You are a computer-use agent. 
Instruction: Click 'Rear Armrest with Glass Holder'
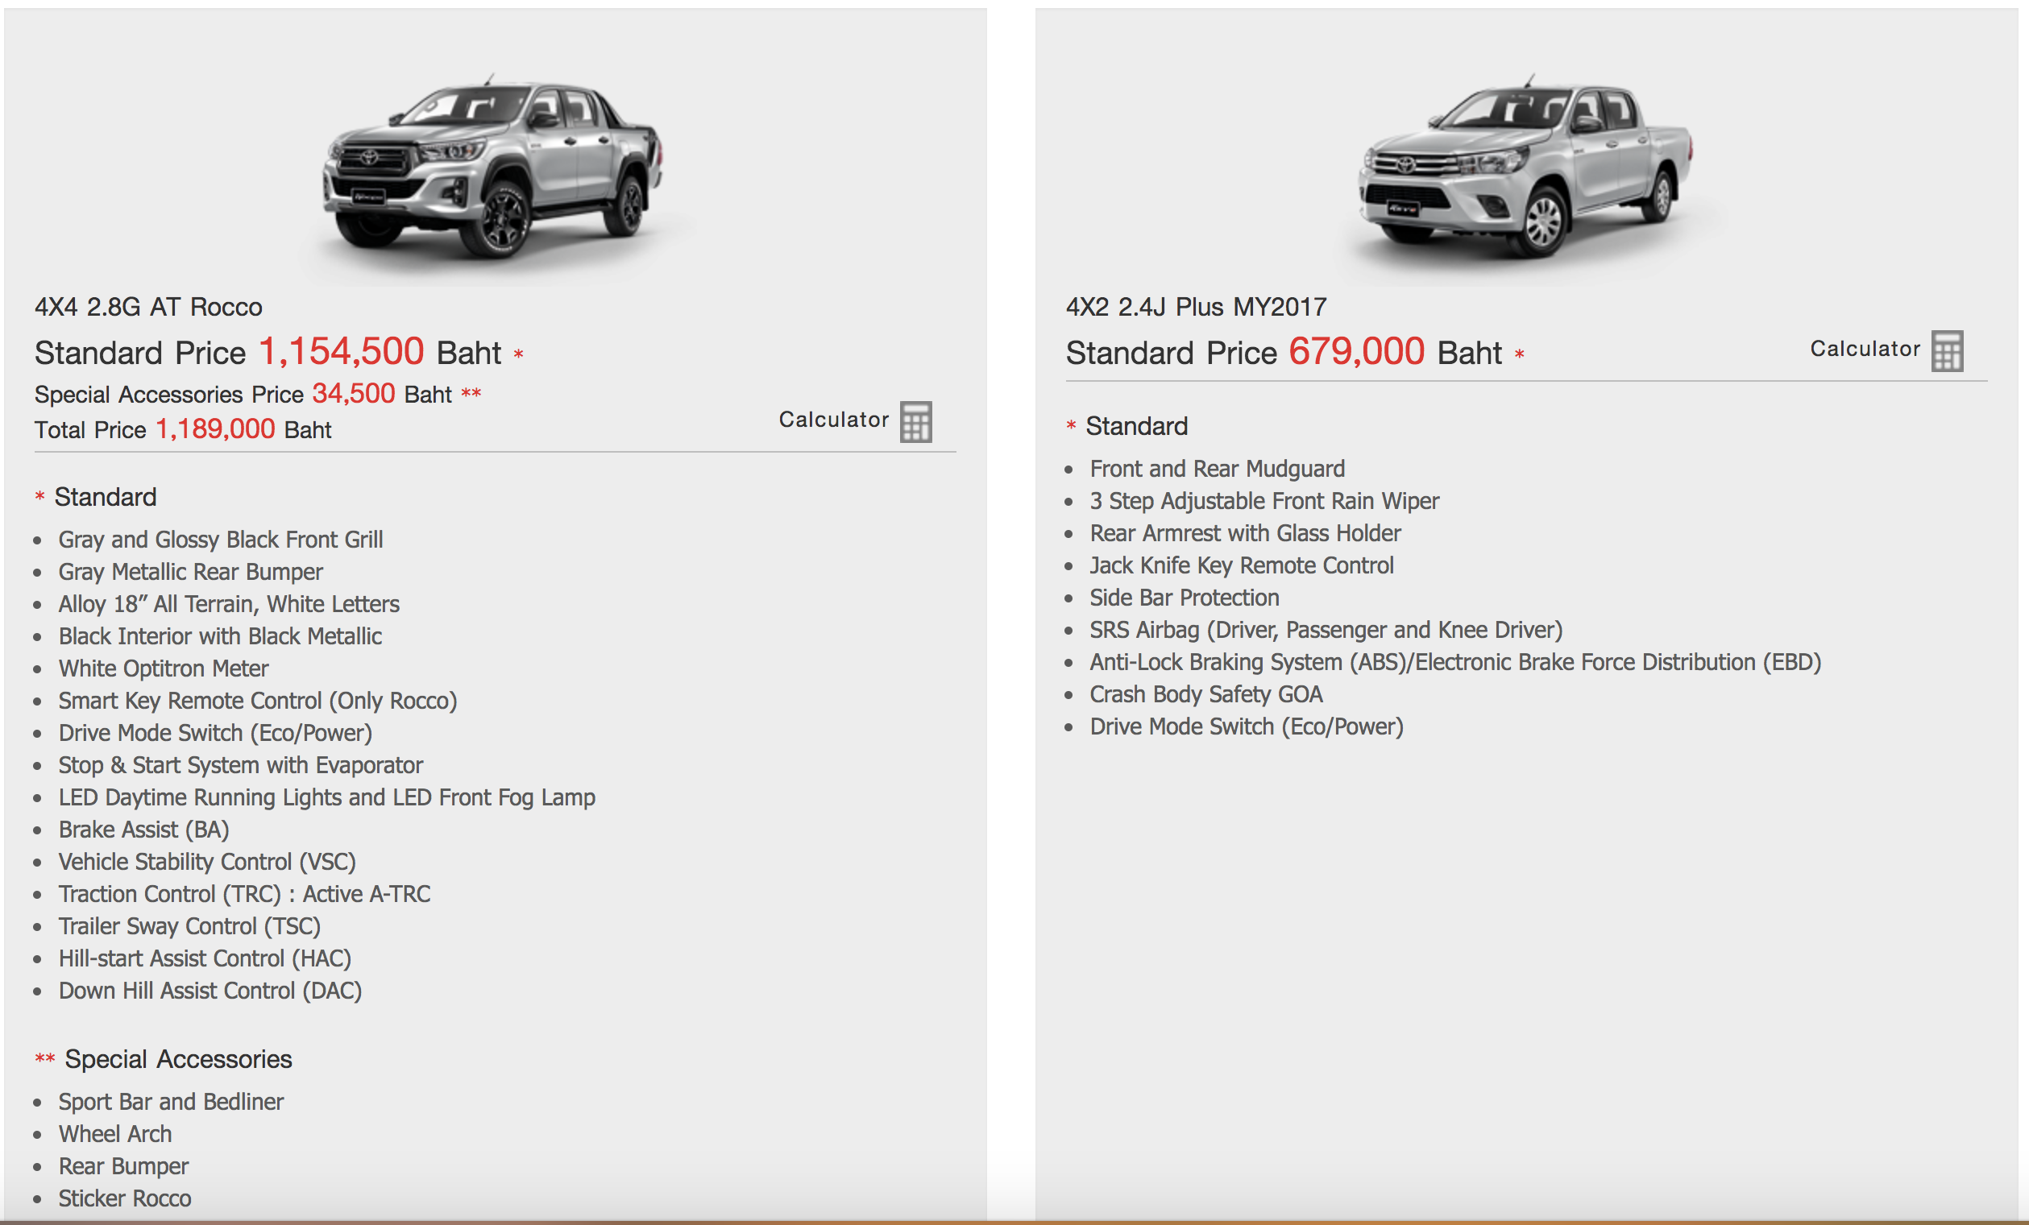[x=1245, y=532]
